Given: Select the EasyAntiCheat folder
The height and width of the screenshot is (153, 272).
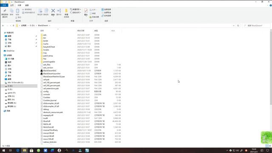Looking at the screenshot, I should click(49, 47).
